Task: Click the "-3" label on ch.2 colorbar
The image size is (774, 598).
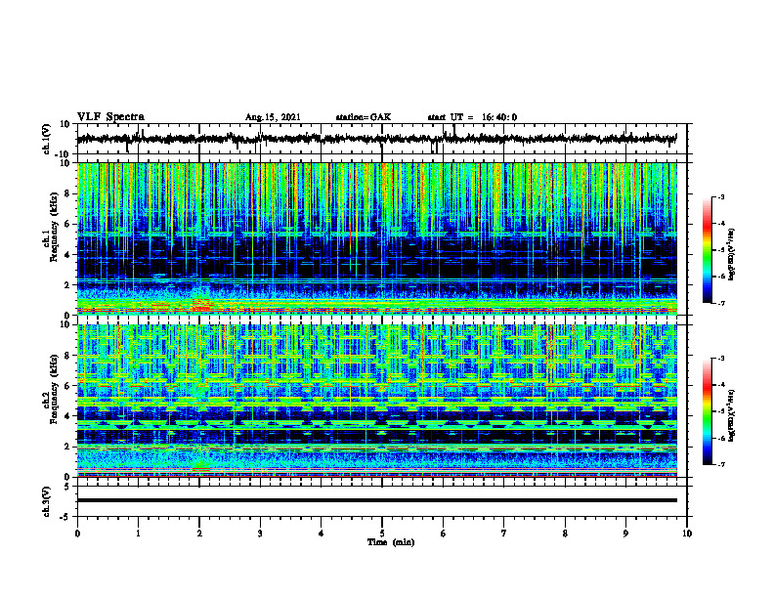Action: (x=721, y=359)
